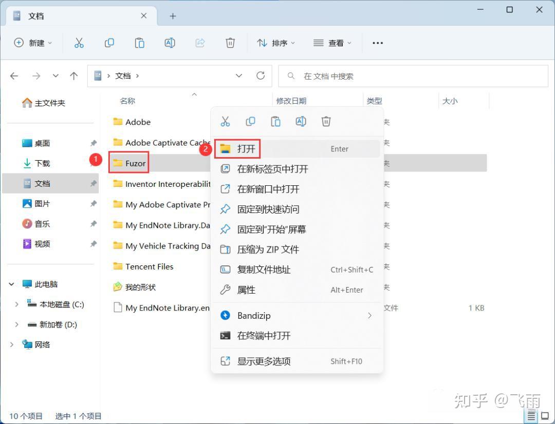Image resolution: width=555 pixels, height=424 pixels.
Task: Select the Delete icon in the toolbar
Action: (x=230, y=43)
